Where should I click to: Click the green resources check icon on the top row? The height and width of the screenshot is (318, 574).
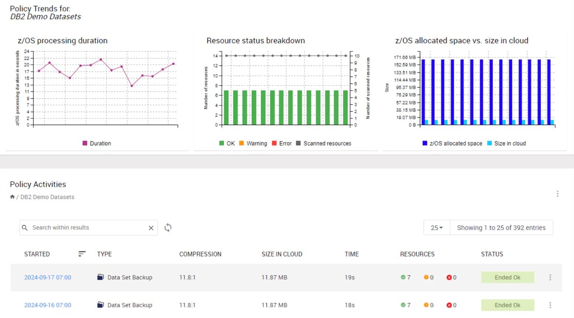point(403,277)
